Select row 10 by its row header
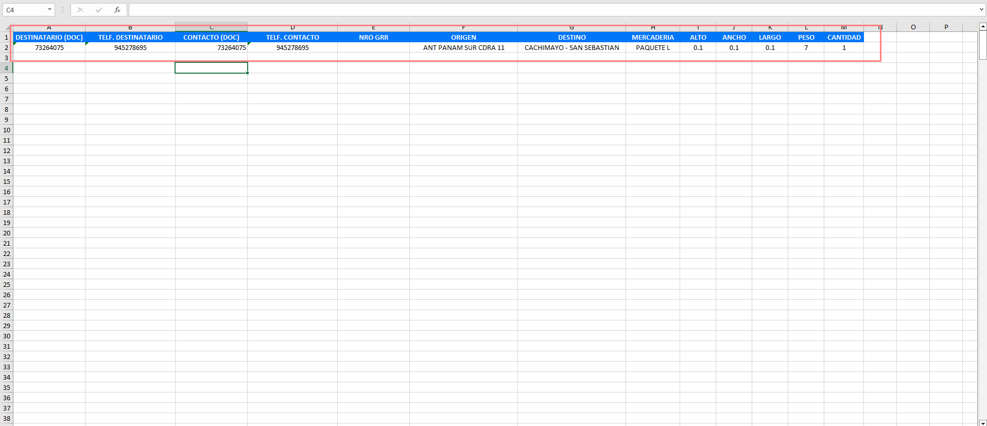The image size is (987, 426). [7, 130]
